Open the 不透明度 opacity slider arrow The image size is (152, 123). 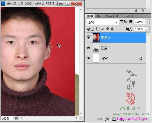coord(147,22)
